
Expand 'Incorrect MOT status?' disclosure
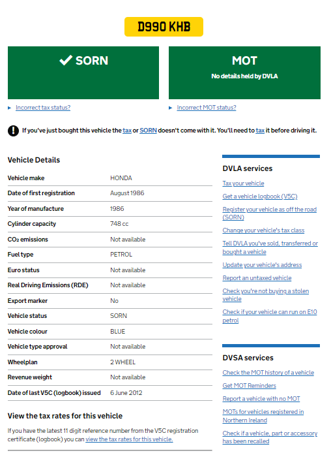coord(206,108)
